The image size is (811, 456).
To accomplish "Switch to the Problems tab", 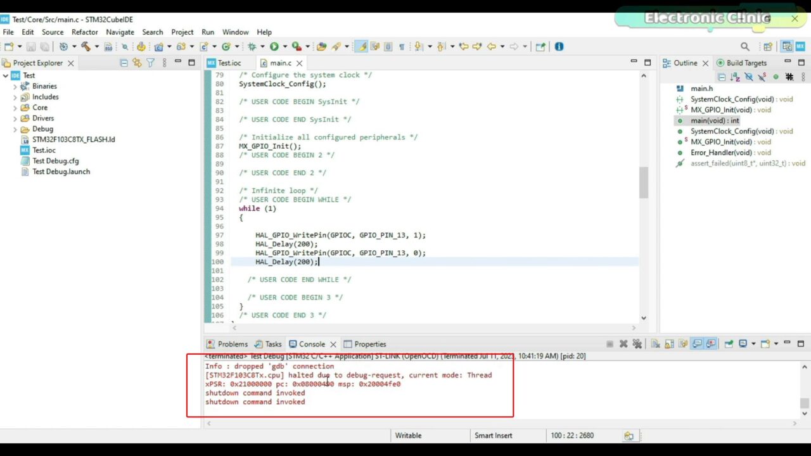I will (227, 344).
